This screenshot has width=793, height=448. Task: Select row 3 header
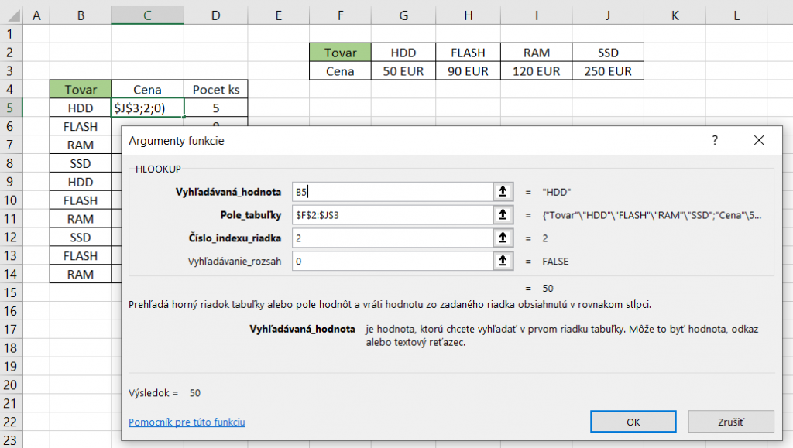tap(11, 70)
